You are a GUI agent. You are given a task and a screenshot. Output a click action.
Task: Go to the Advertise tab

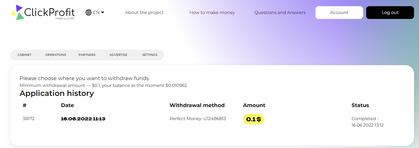click(x=118, y=55)
